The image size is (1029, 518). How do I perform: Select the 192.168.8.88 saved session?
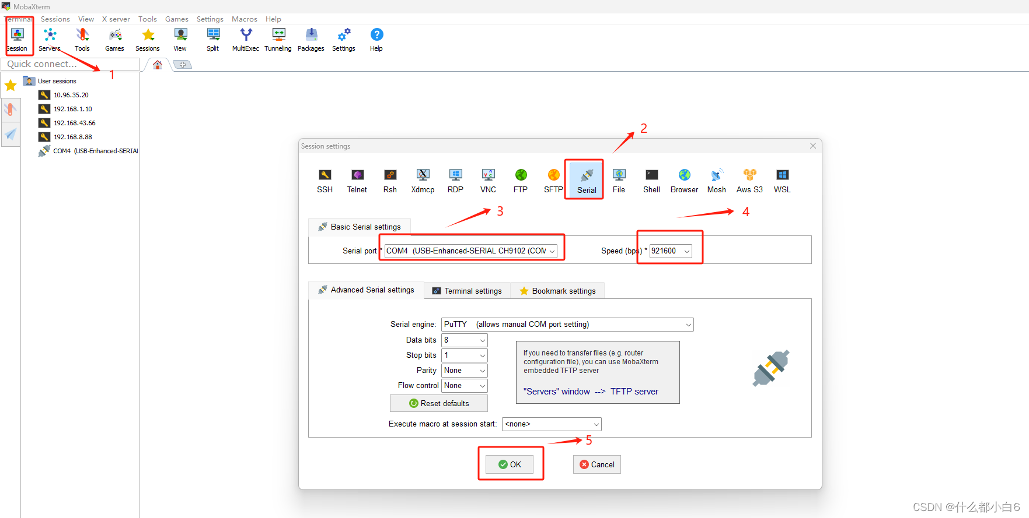pyautogui.click(x=66, y=137)
